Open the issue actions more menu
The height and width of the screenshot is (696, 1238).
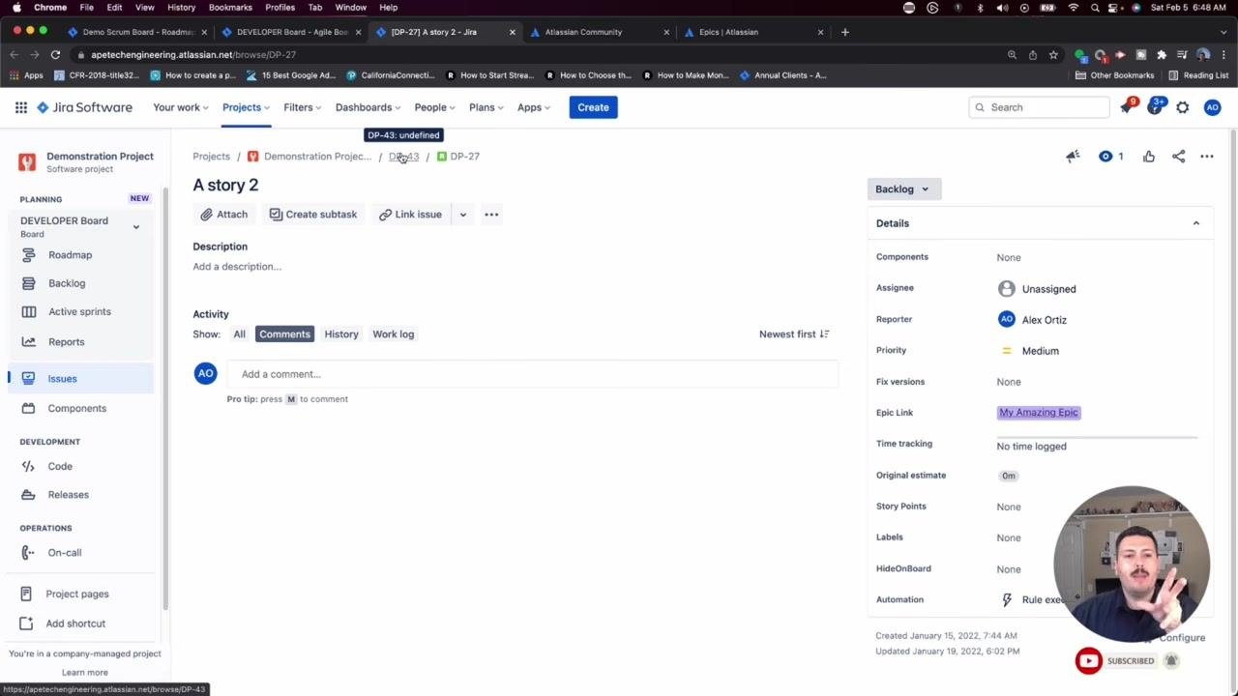pos(1207,157)
